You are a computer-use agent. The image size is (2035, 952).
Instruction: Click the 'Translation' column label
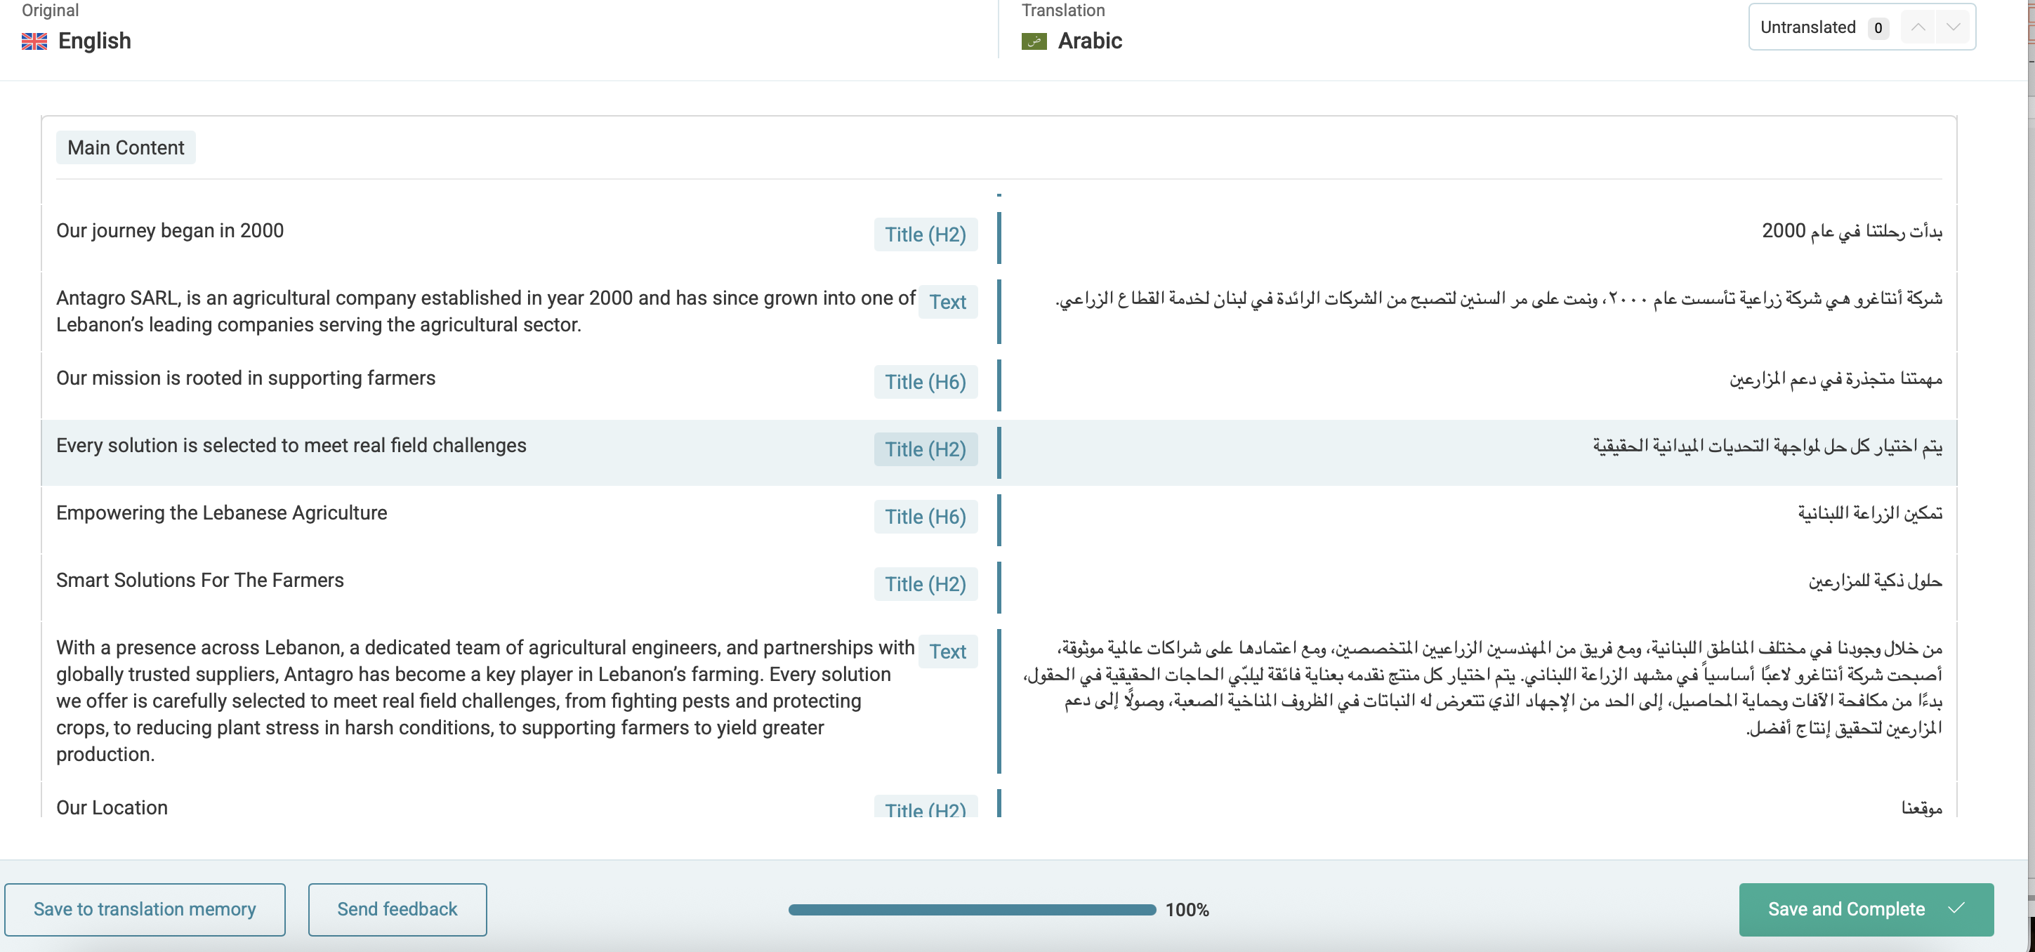[1062, 11]
